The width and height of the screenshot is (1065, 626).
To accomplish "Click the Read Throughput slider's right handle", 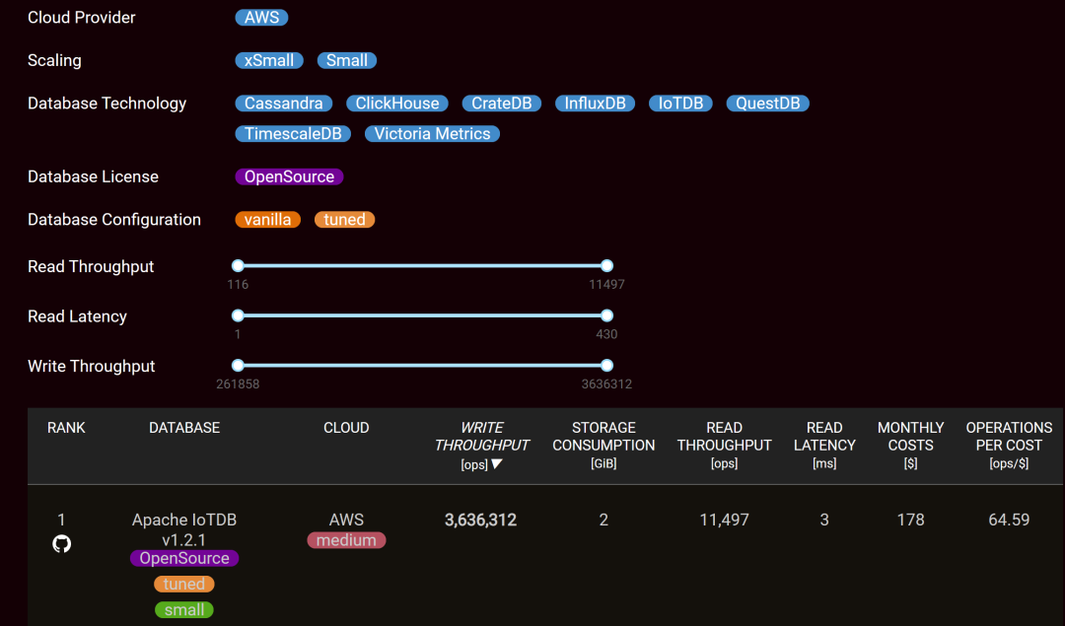I will click(x=606, y=265).
